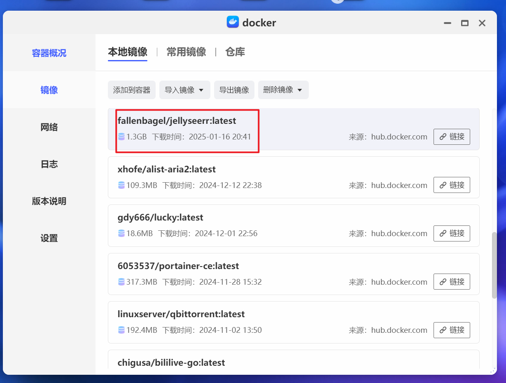Image resolution: width=506 pixels, height=383 pixels.
Task: Select the linuxserver/qbittorrent:latest image name
Action: click(181, 314)
